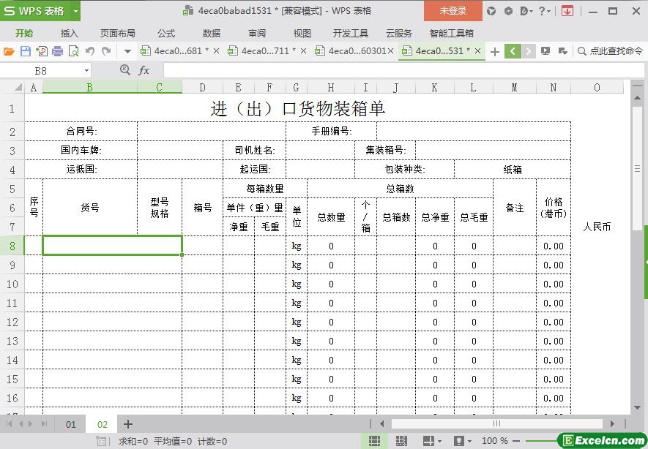Open the 审阅 ribbon tab
The image size is (648, 449).
[257, 33]
